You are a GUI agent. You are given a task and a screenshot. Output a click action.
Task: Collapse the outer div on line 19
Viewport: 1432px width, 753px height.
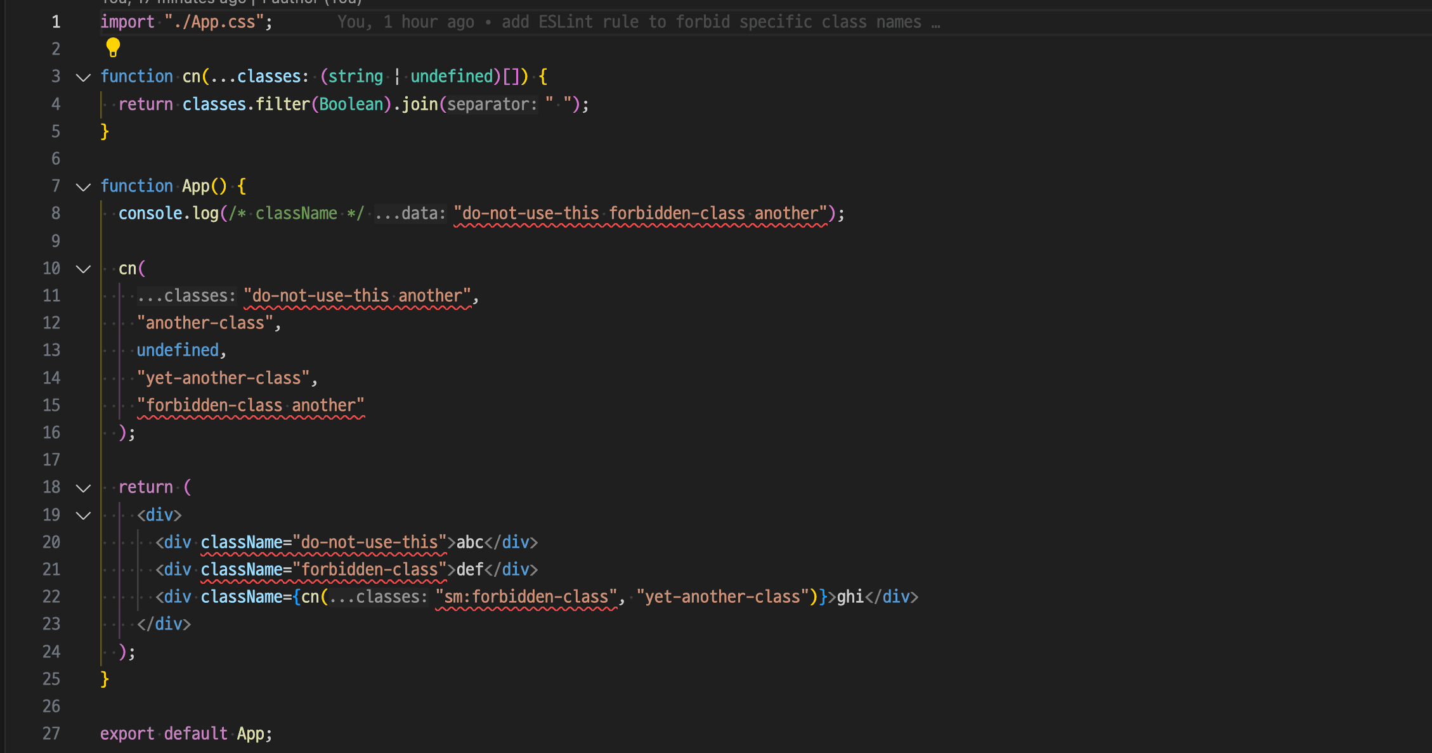(83, 515)
